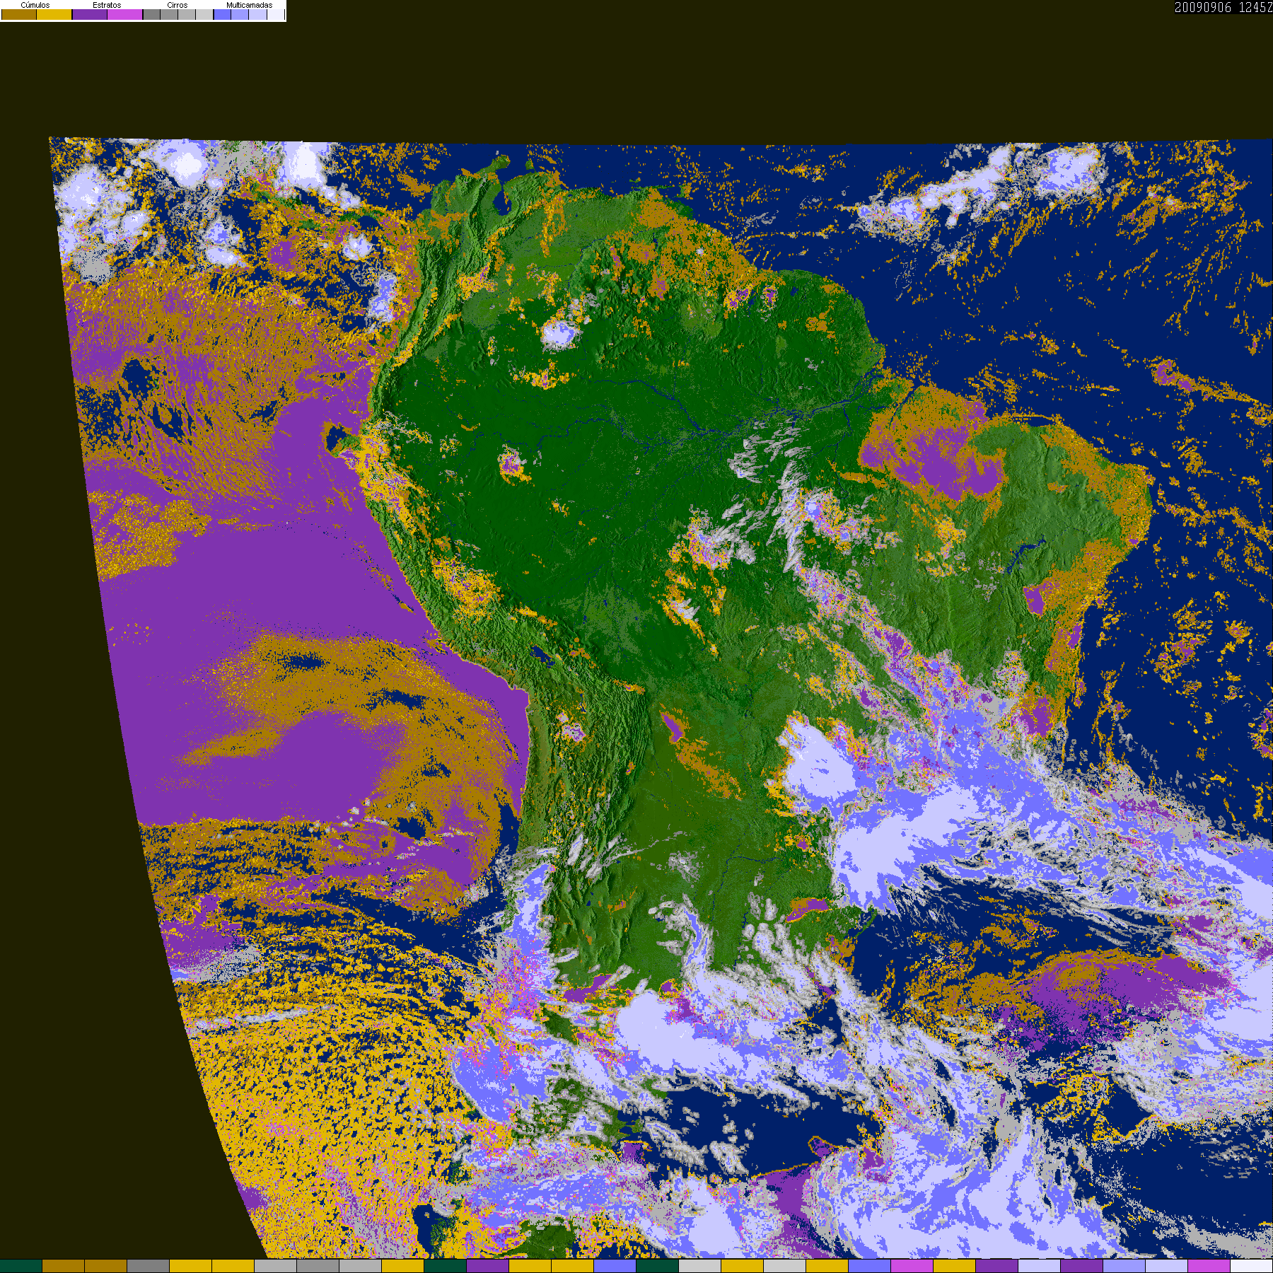
Task: Select the bright yellow Cúmulos legend swatch
Action: [54, 14]
